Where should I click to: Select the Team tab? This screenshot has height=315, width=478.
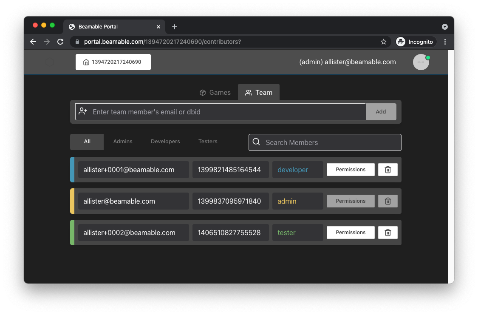click(x=259, y=92)
